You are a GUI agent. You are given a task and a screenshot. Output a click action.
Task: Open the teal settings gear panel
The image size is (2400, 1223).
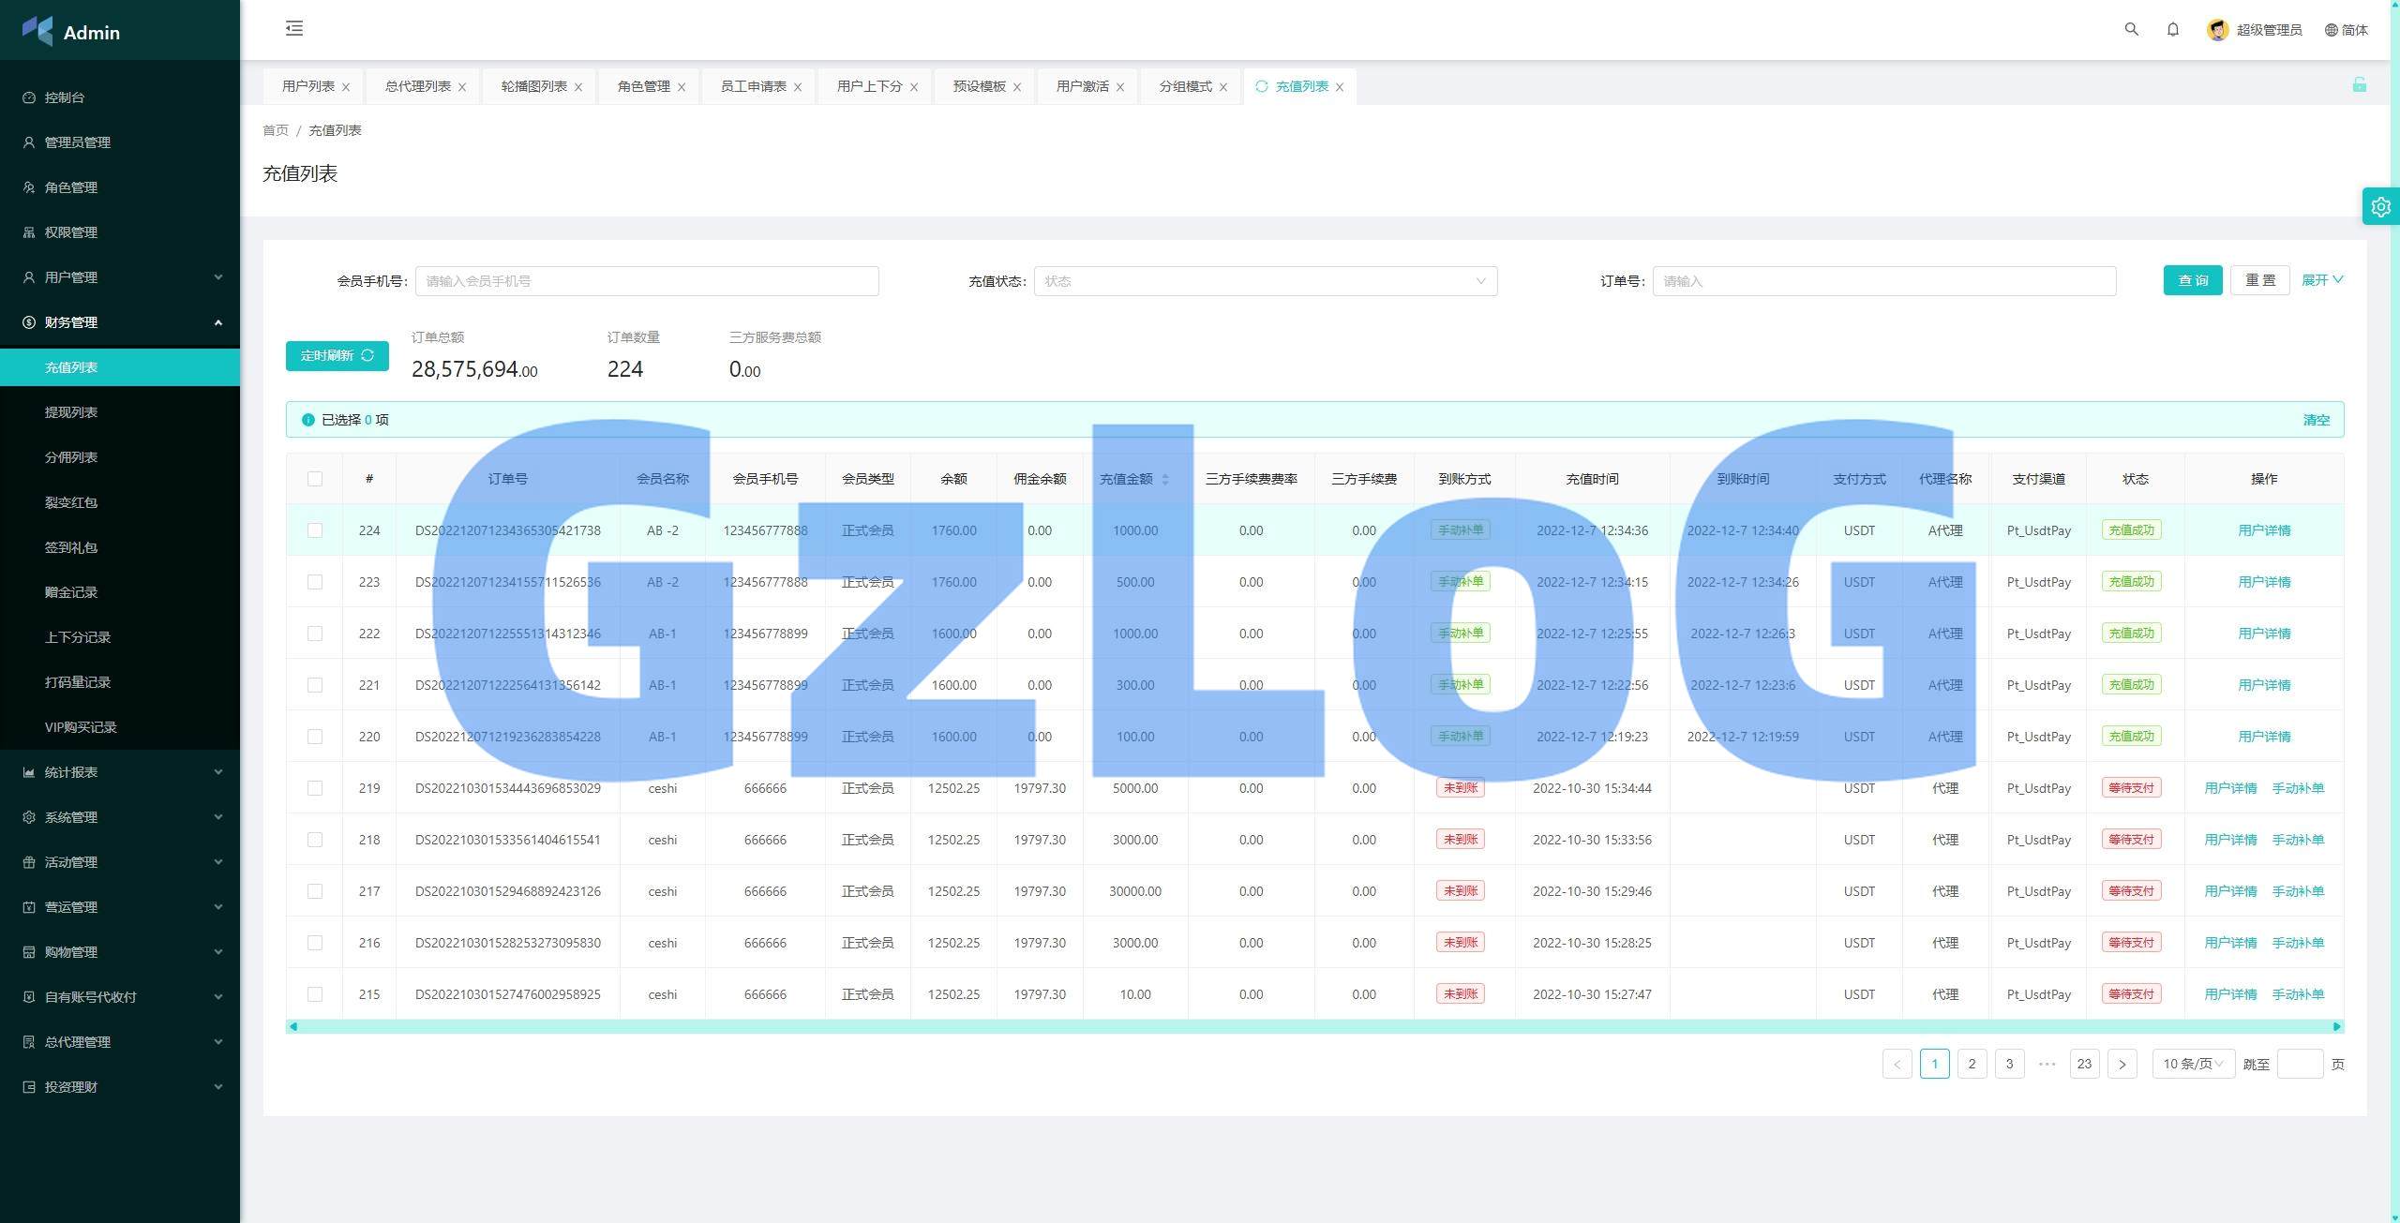point(2380,206)
